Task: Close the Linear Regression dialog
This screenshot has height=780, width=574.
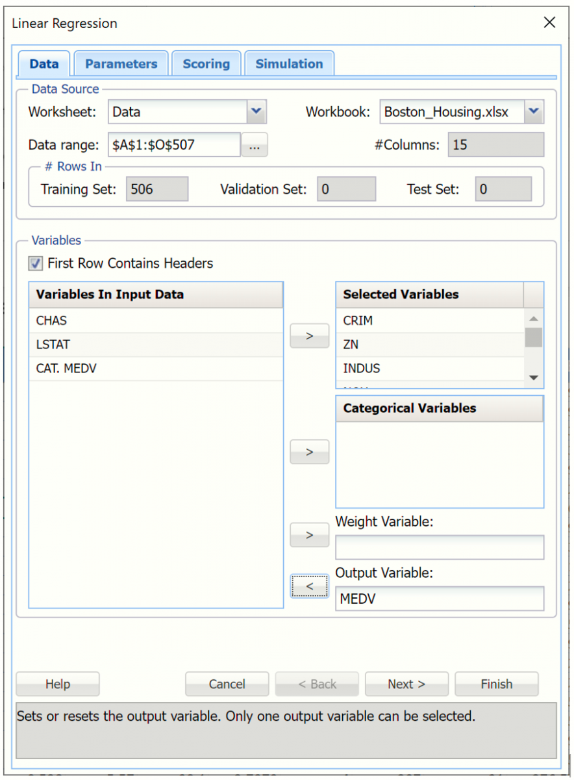Action: (x=549, y=23)
